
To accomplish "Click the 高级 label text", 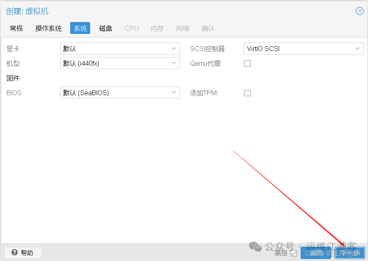I will (281, 253).
